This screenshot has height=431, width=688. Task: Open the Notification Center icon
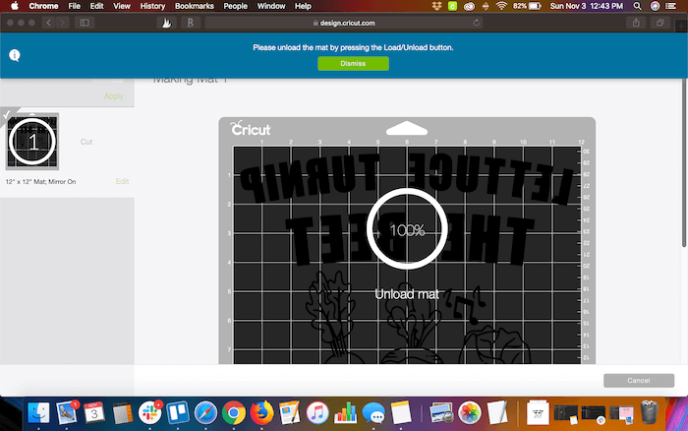pos(671,6)
